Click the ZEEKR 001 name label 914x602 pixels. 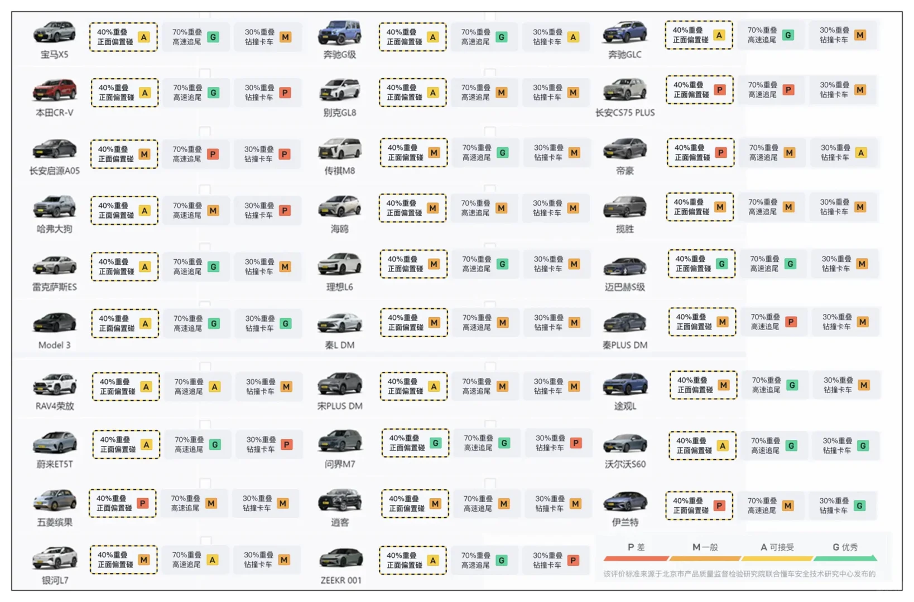tap(341, 580)
